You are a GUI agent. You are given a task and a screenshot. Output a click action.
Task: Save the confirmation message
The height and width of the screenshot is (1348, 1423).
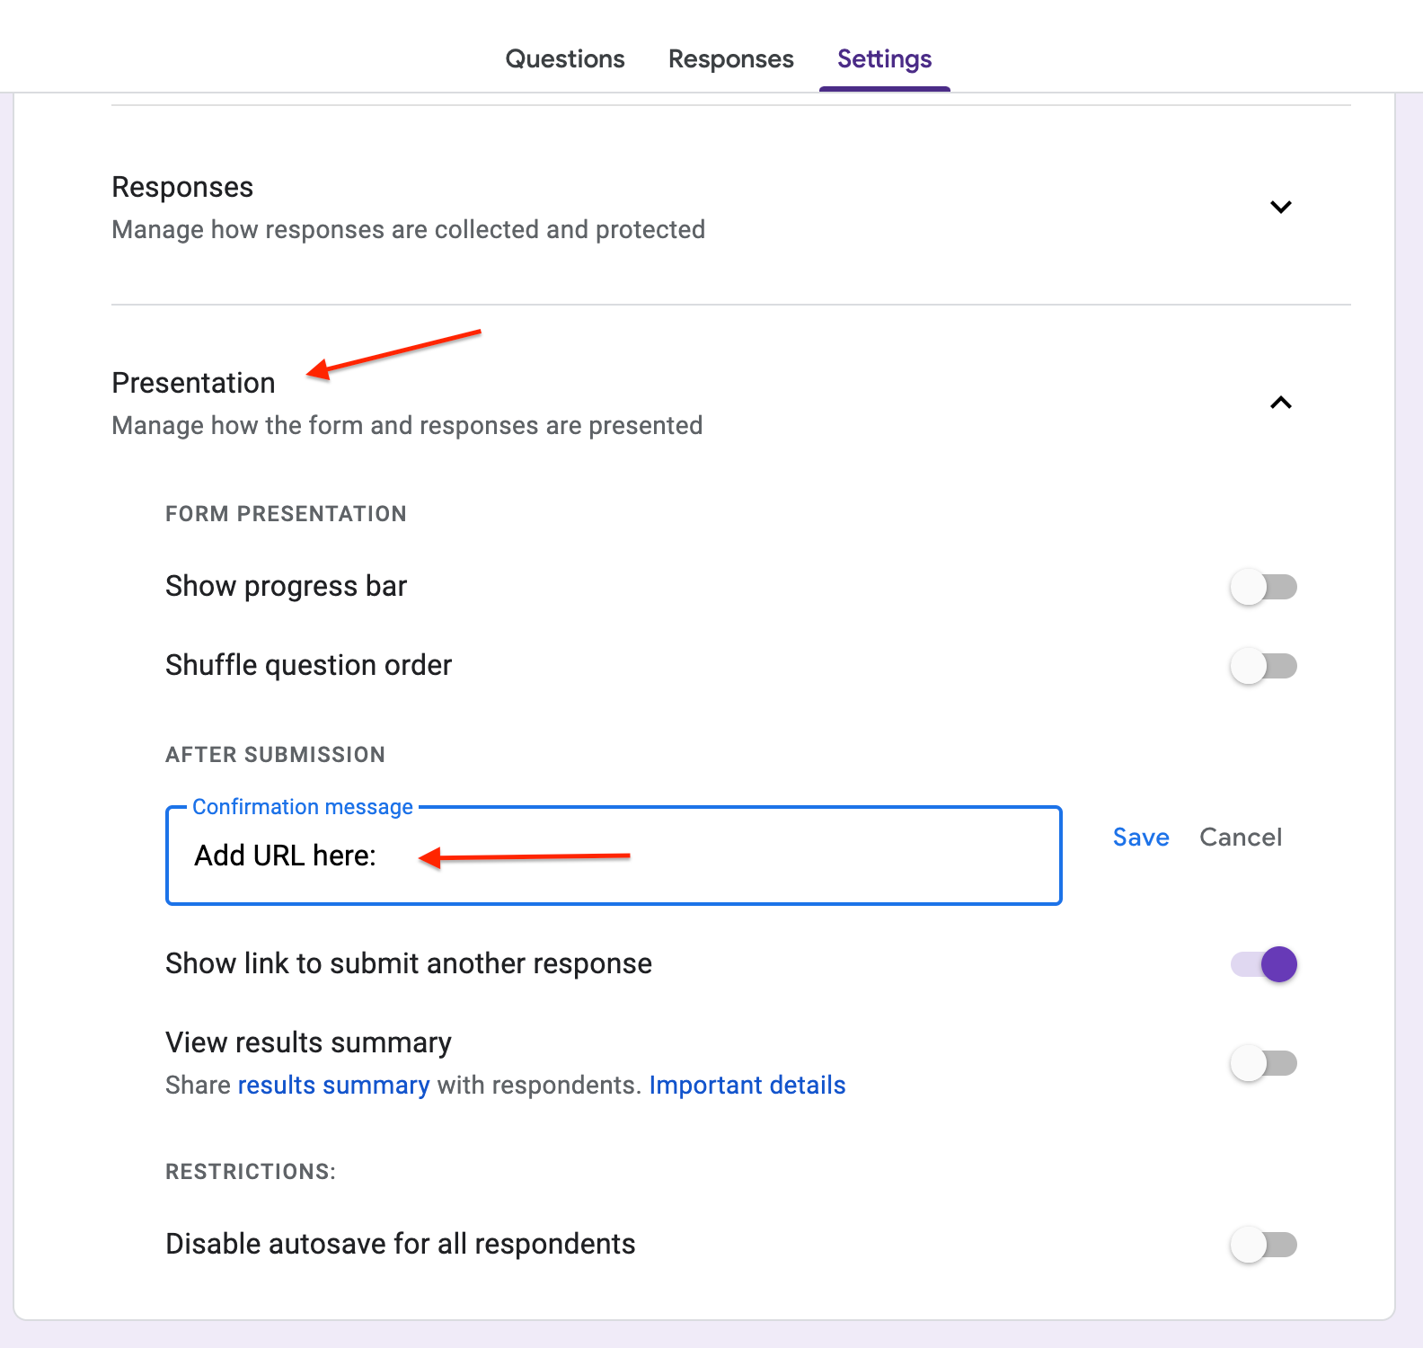pos(1141,838)
